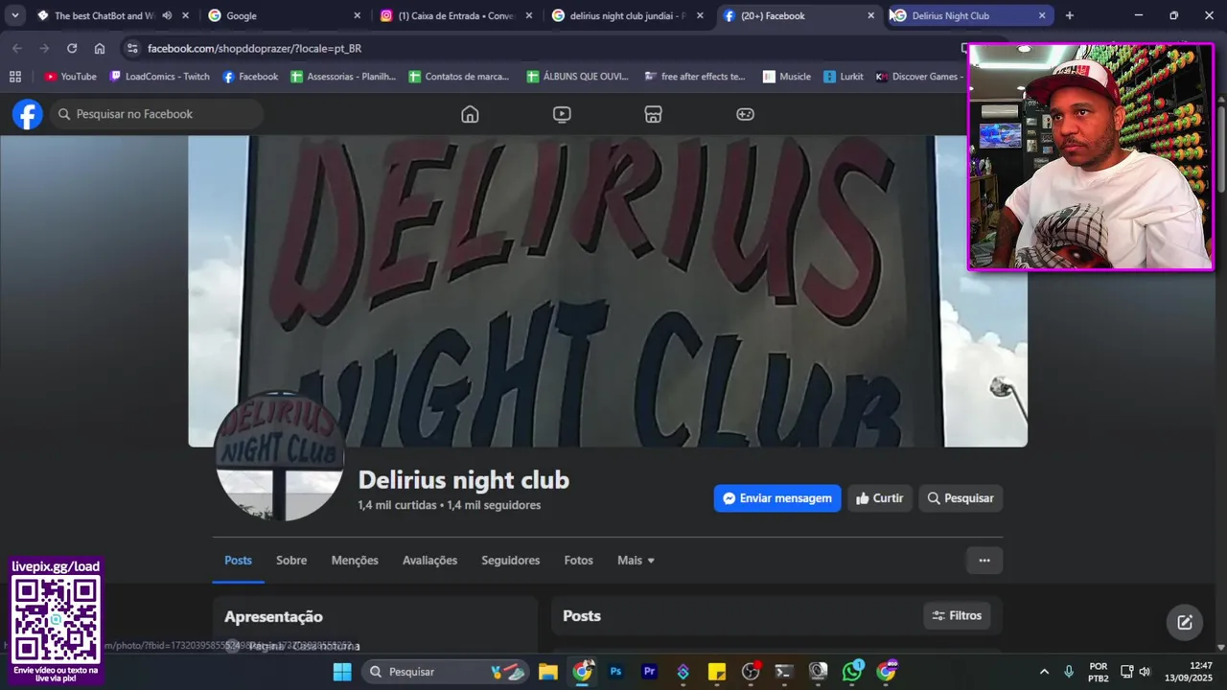Click the pencil edit icon at bottom right
The height and width of the screenshot is (690, 1227).
1185,622
